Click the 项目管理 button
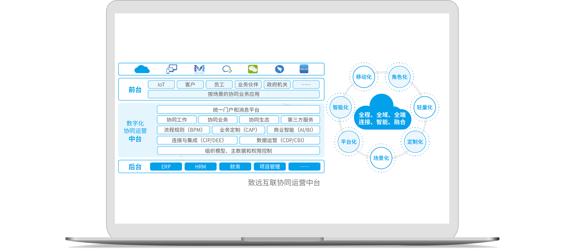Screen dimensions: 566x249 click(x=270, y=167)
